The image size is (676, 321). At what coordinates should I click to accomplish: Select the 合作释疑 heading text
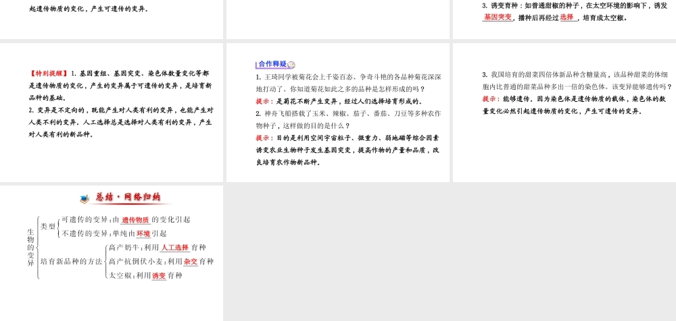pos(272,65)
